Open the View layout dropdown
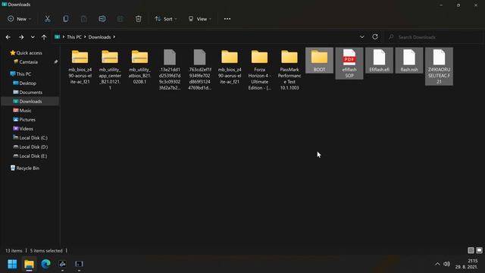Screen dimensions: 485x273 click(x=200, y=19)
